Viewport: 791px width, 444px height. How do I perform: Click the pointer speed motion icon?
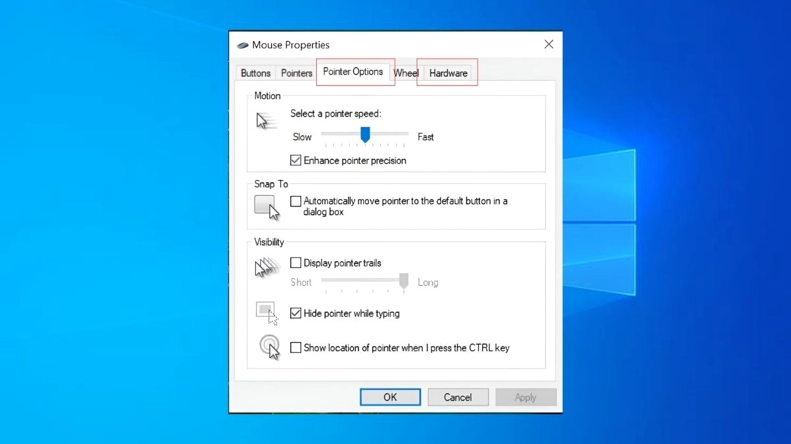[x=265, y=121]
